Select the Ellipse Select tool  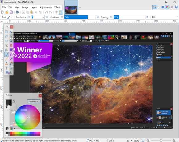pyautogui.click(x=6, y=41)
